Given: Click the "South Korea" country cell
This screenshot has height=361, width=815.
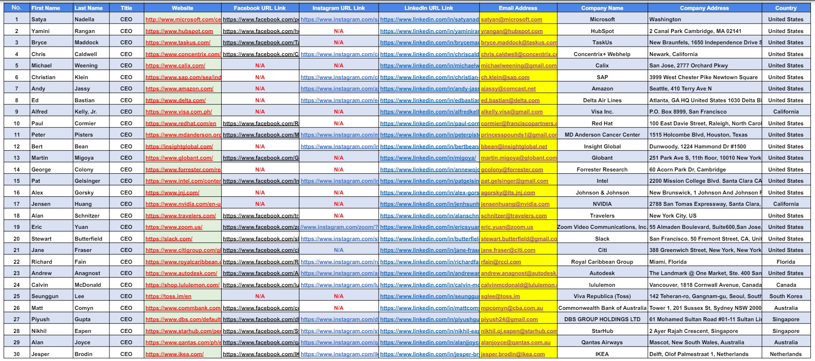Looking at the screenshot, I should pos(786,296).
